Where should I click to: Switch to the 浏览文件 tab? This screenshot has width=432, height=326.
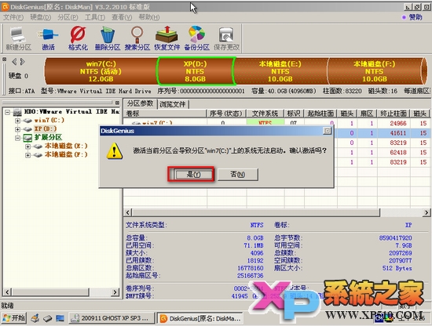173,104
